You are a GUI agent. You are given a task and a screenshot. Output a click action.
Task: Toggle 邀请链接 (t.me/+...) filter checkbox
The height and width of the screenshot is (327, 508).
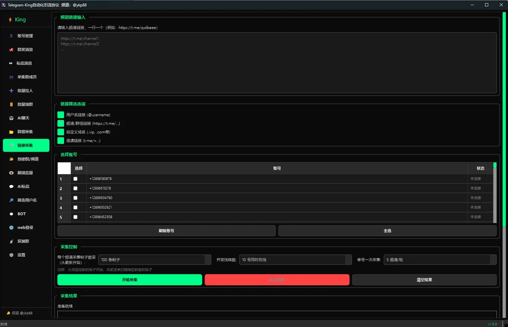61,140
